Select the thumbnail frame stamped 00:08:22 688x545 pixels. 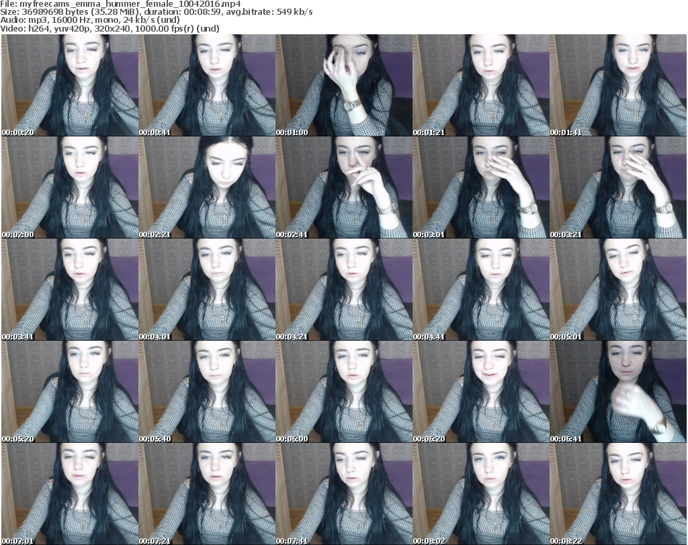click(618, 494)
